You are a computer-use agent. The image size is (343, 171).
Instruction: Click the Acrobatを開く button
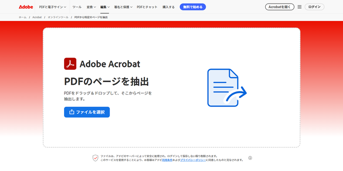click(x=280, y=7)
